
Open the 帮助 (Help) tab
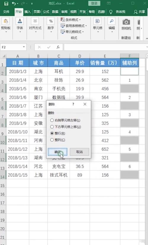point(92,12)
